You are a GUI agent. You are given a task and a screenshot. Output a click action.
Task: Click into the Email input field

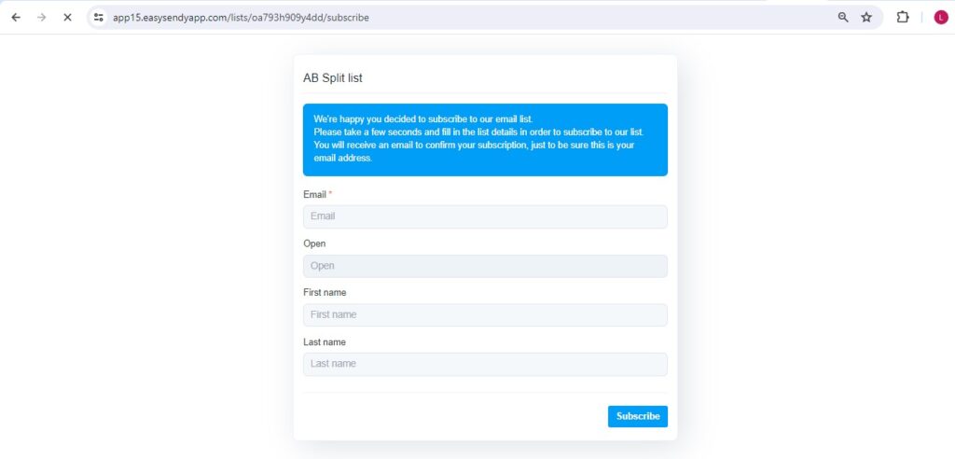click(x=485, y=216)
